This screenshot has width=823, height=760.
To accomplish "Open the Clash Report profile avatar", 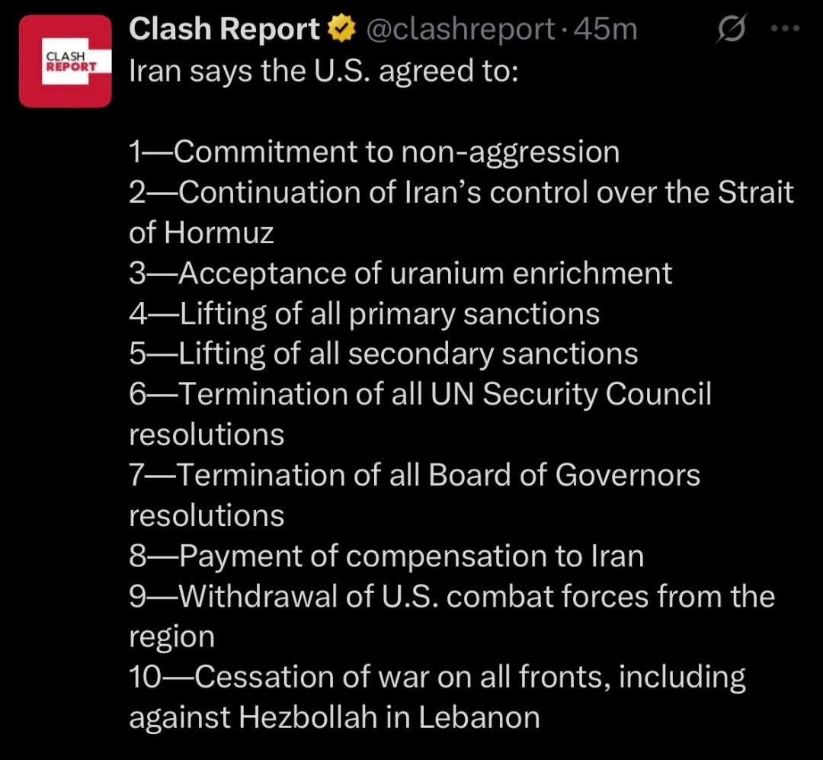I will [66, 61].
